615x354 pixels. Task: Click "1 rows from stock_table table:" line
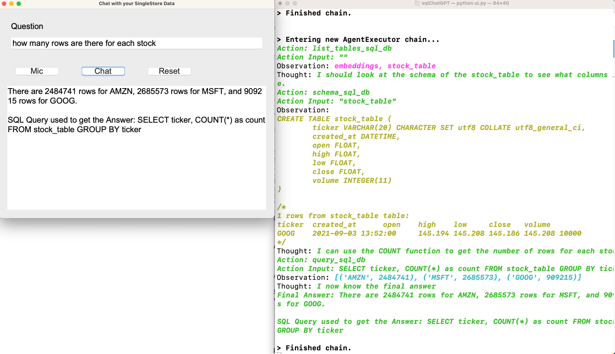click(343, 216)
